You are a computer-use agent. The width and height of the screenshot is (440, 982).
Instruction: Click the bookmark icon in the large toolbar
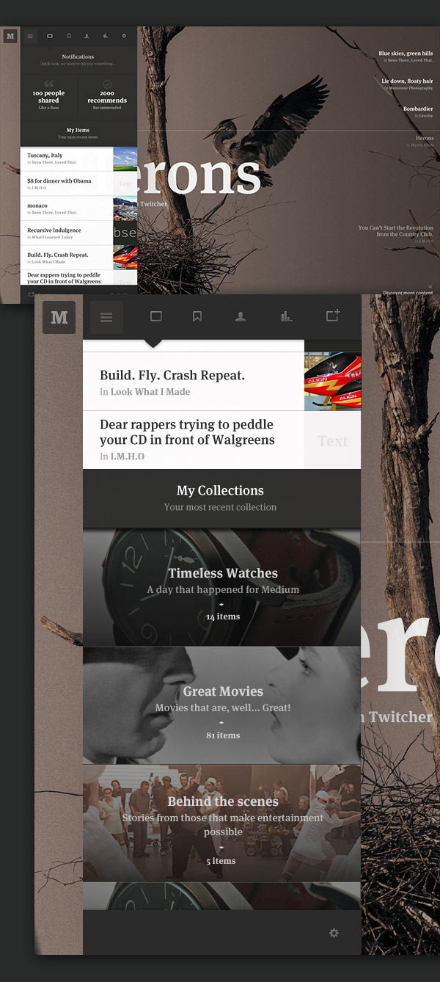click(197, 317)
